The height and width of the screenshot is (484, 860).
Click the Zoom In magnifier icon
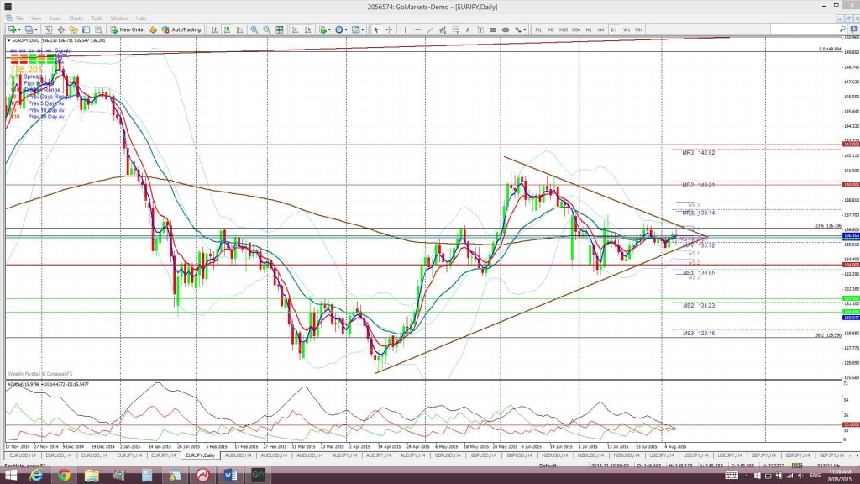click(254, 29)
